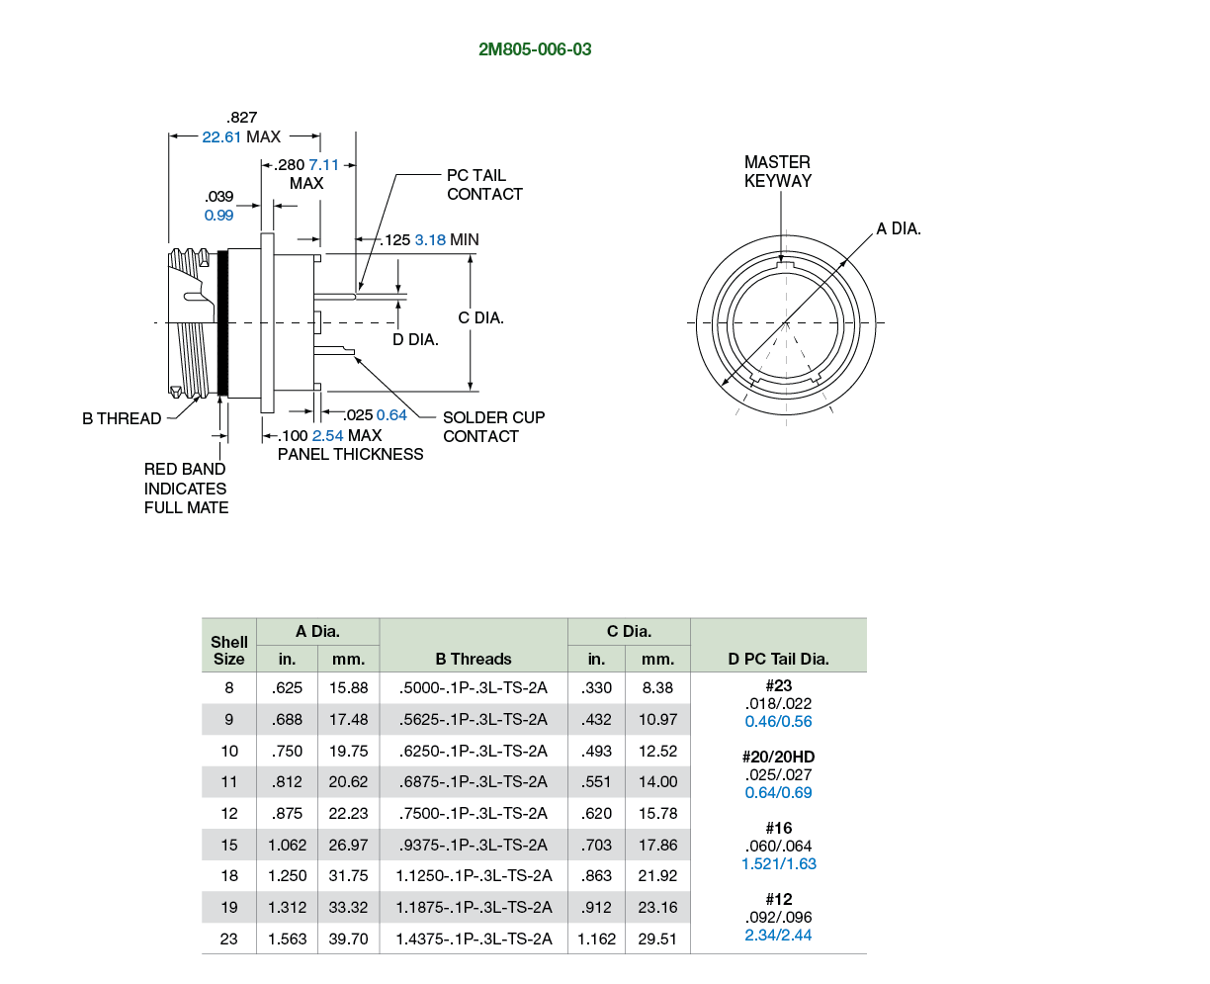1210x984 pixels.
Task: Click the 19.75 mm A Dia. cell
Action: pyautogui.click(x=348, y=751)
